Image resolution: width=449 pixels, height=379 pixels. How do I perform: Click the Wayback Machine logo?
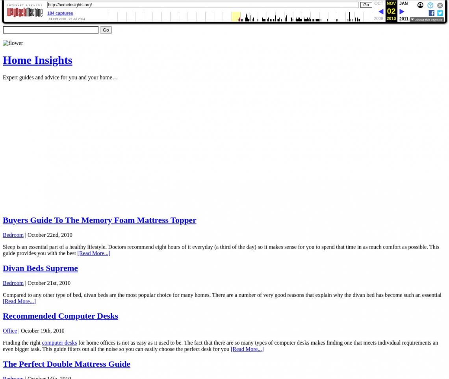(x=24, y=11)
